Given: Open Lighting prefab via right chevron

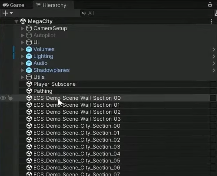Looking at the screenshot, I should tap(214, 56).
